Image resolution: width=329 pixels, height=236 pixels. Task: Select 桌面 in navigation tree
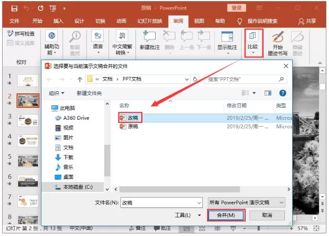pos(64,177)
